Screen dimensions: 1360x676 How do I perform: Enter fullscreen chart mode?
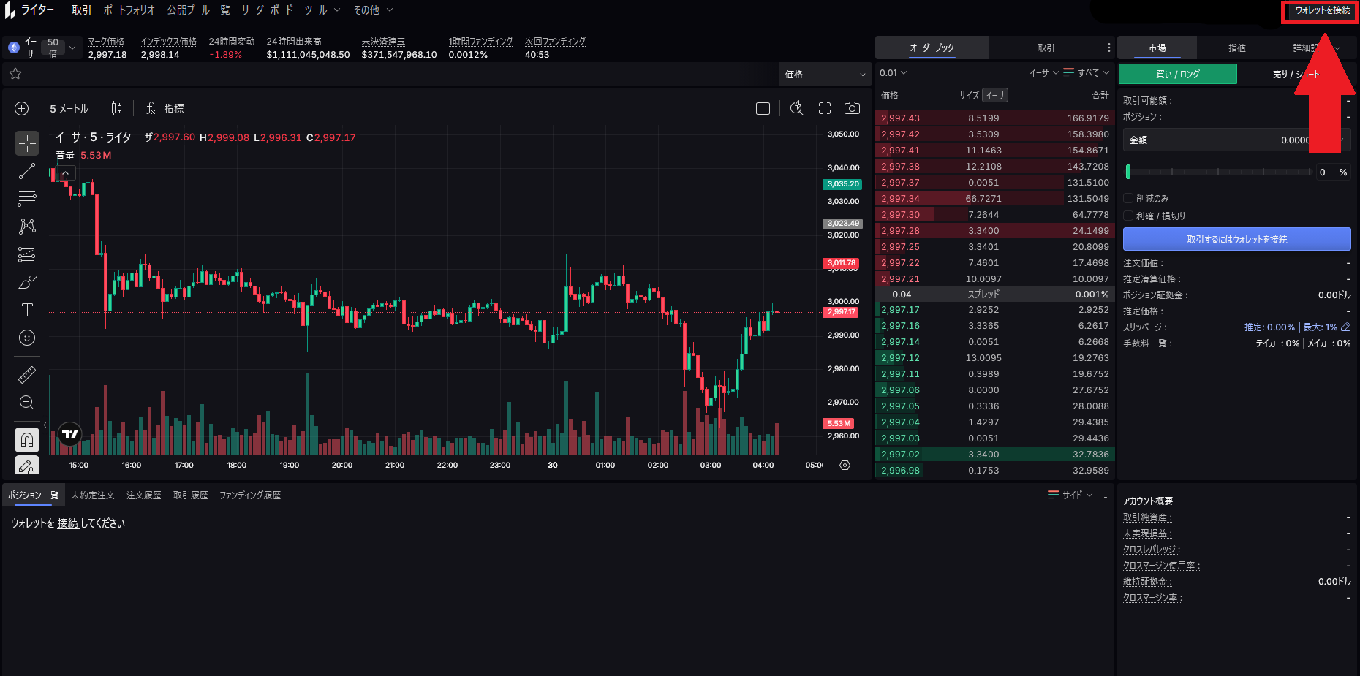[x=825, y=108]
